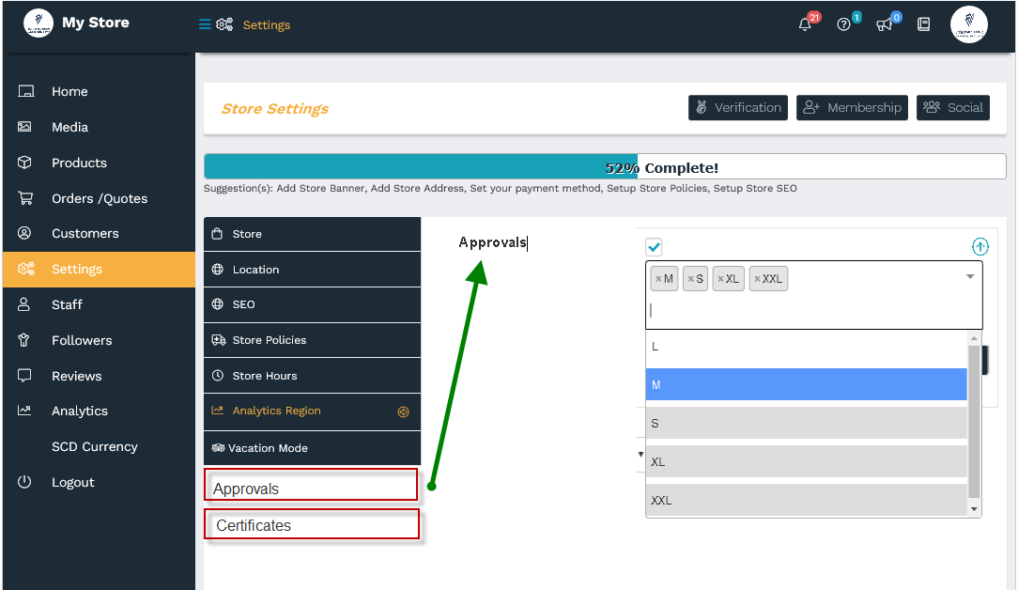Click the Analytics Region circle arrow icon

click(403, 411)
